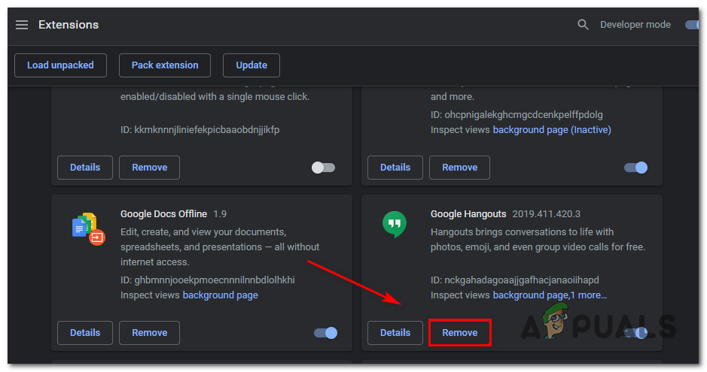The image size is (707, 372).
Task: Open Details for Google Docs Offline
Action: point(85,333)
